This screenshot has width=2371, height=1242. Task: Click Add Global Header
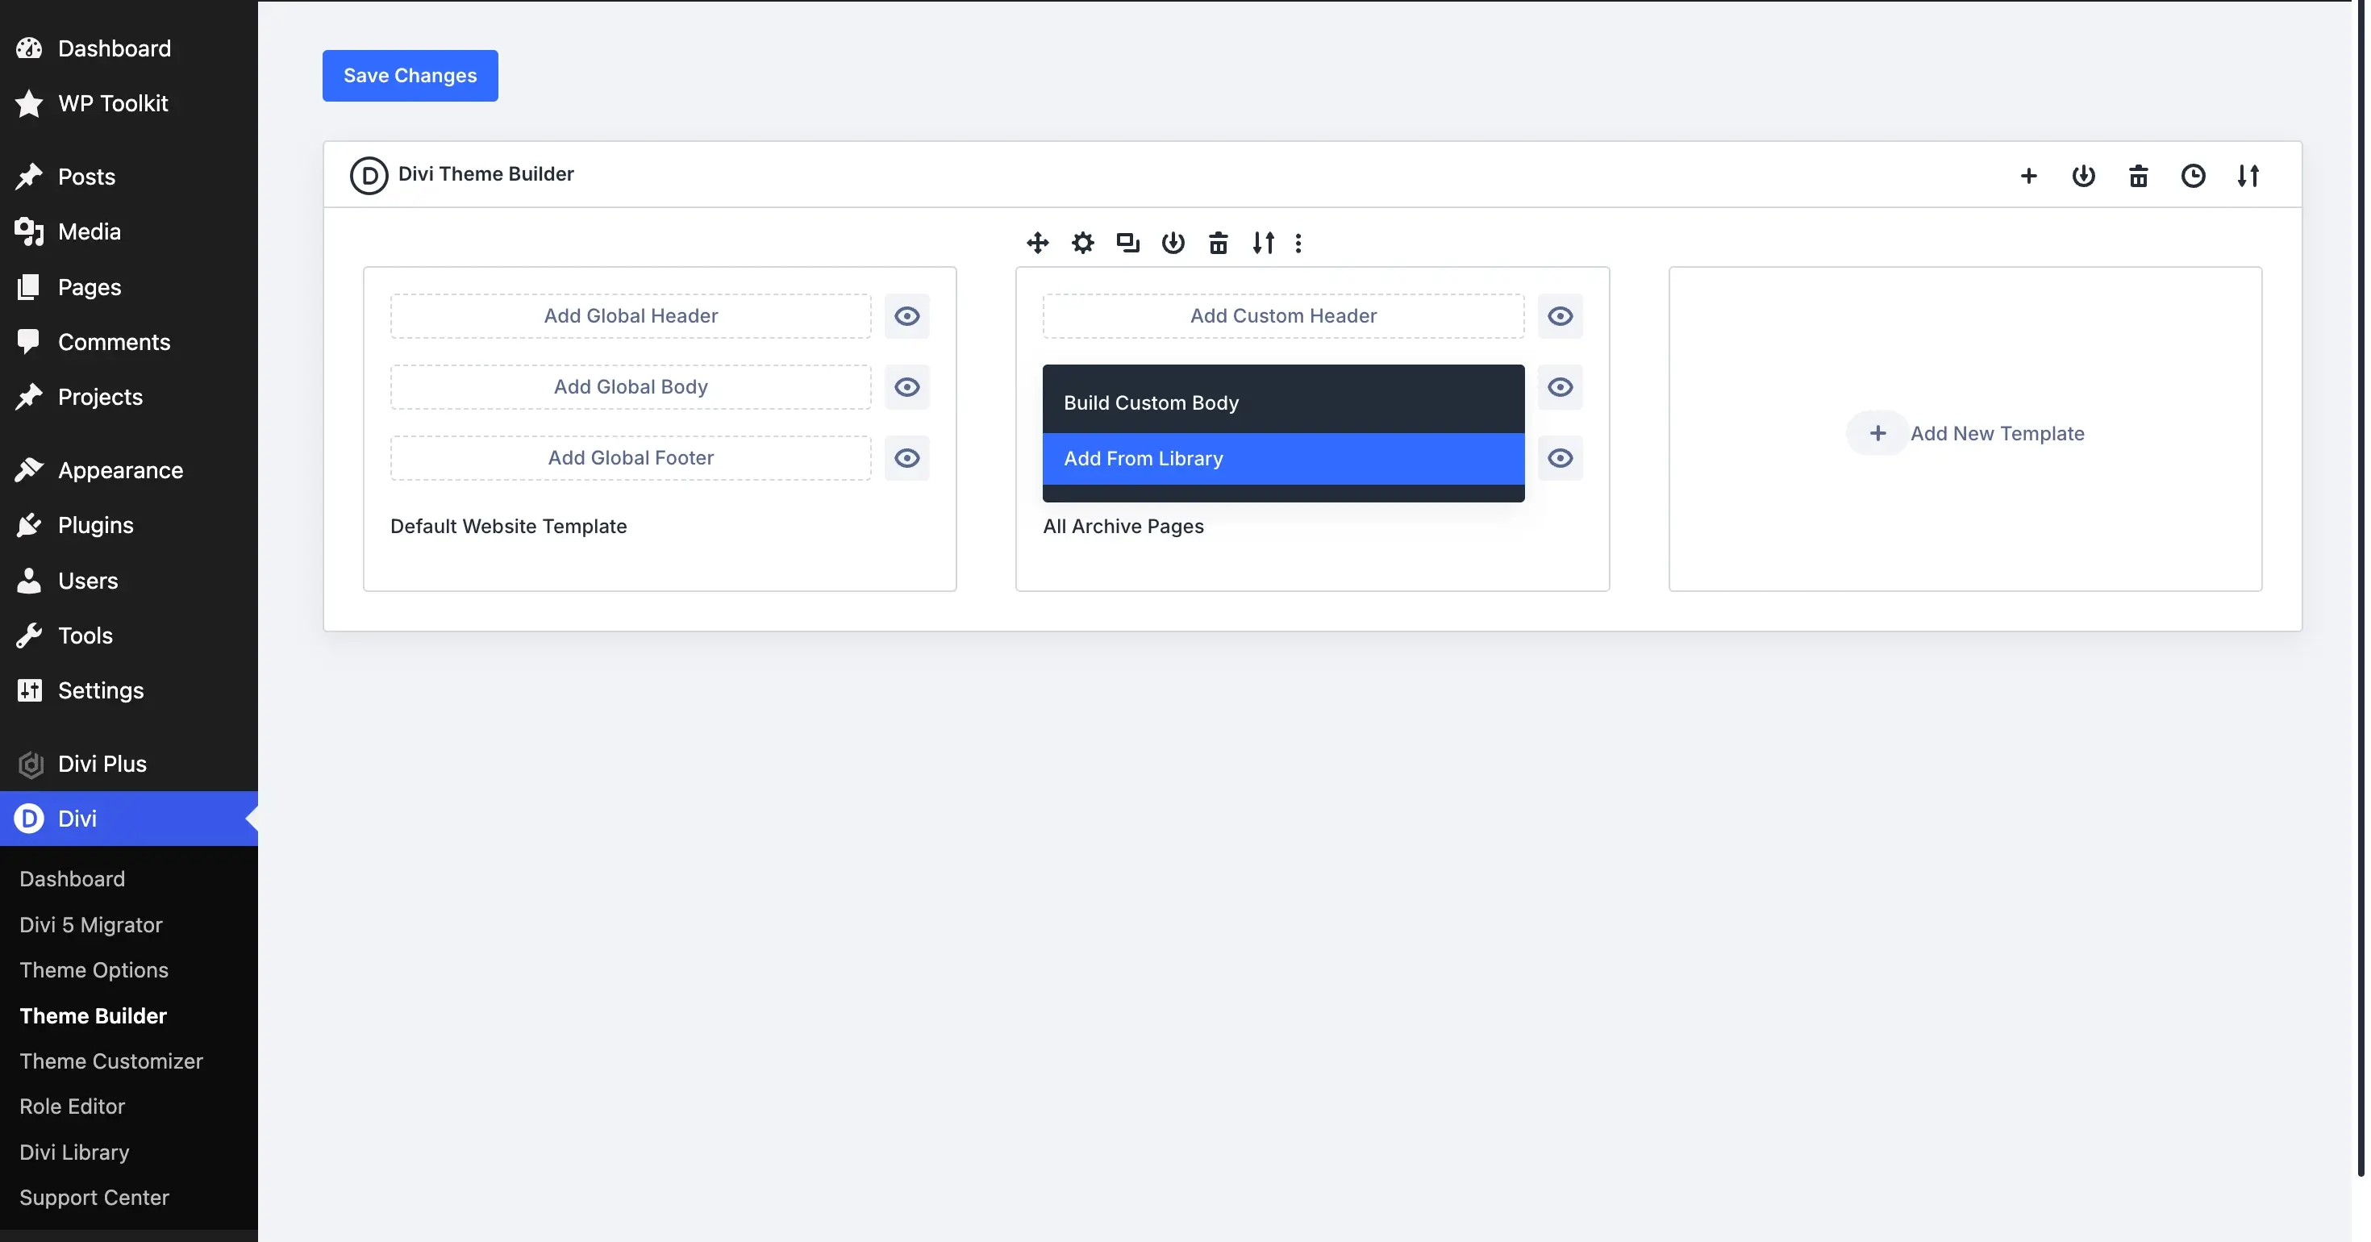click(631, 316)
